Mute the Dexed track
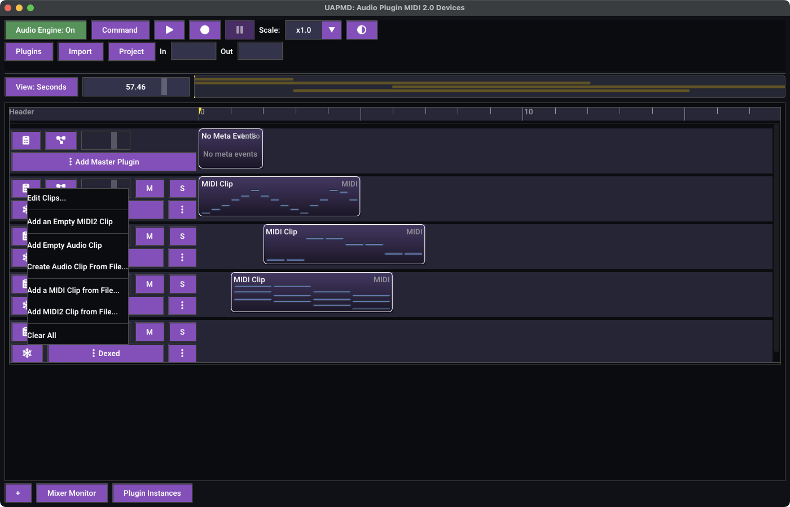The image size is (790, 507). [x=150, y=332]
